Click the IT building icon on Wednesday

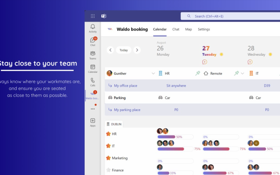point(251,73)
